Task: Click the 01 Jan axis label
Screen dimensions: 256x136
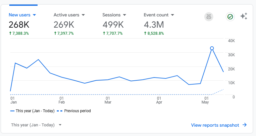Action: coord(13,100)
